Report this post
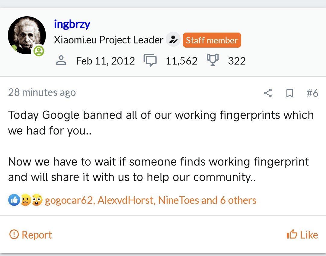Image resolution: width=326 pixels, height=256 pixels. [31, 235]
